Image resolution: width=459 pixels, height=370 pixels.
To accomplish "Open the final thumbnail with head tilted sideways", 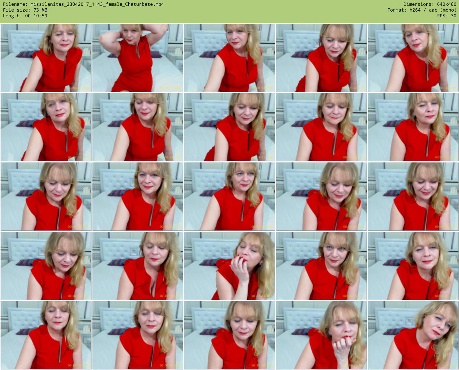I will (x=413, y=335).
